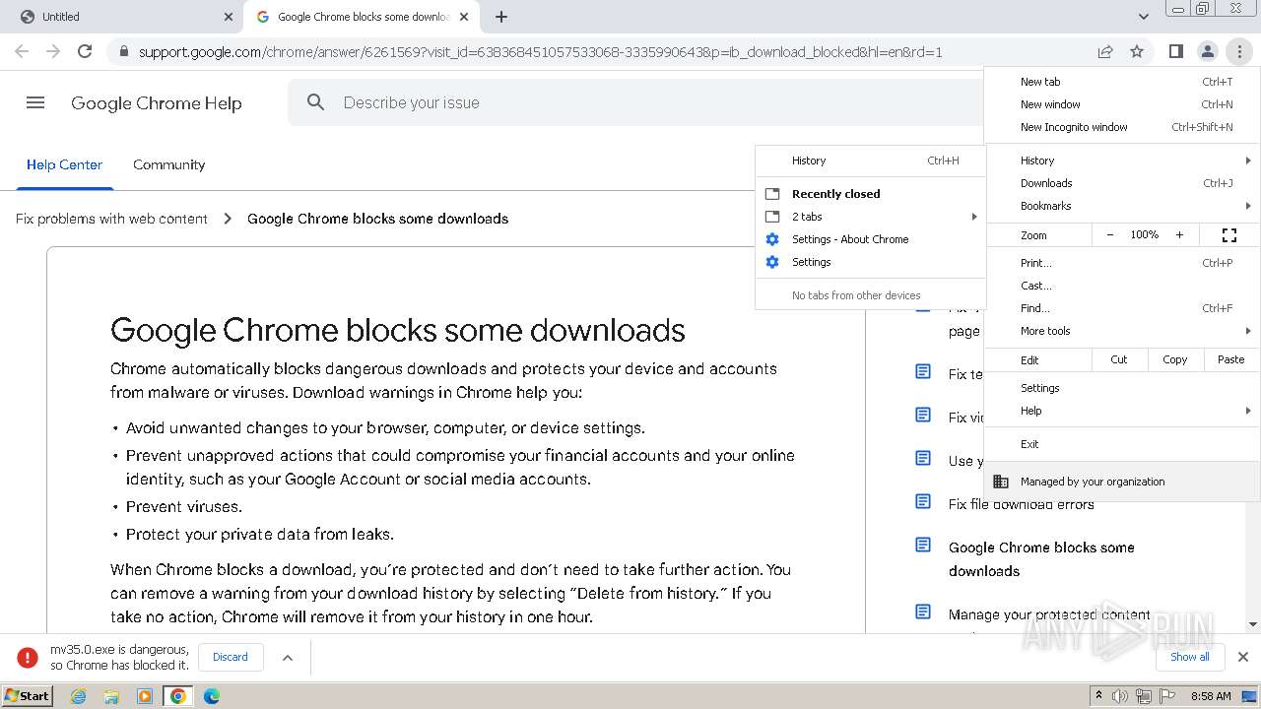Select New tab in Chrome menu
Viewport: 1261px width, 709px height.
tap(1122, 82)
